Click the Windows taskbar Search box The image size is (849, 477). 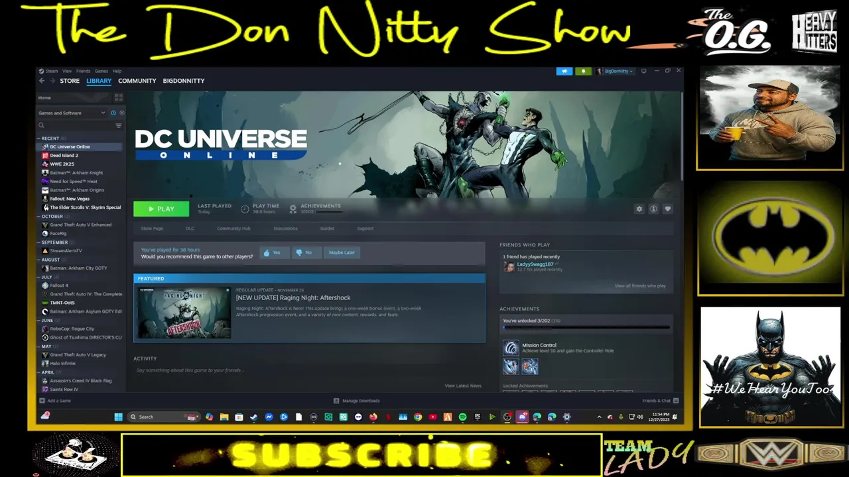tap(163, 417)
